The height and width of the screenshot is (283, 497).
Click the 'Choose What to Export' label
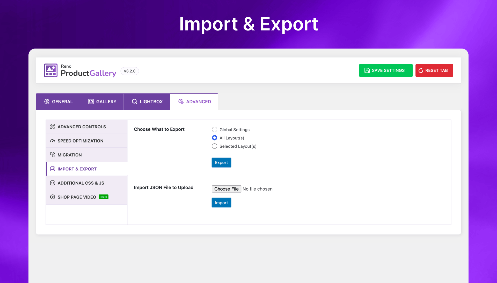pos(159,129)
